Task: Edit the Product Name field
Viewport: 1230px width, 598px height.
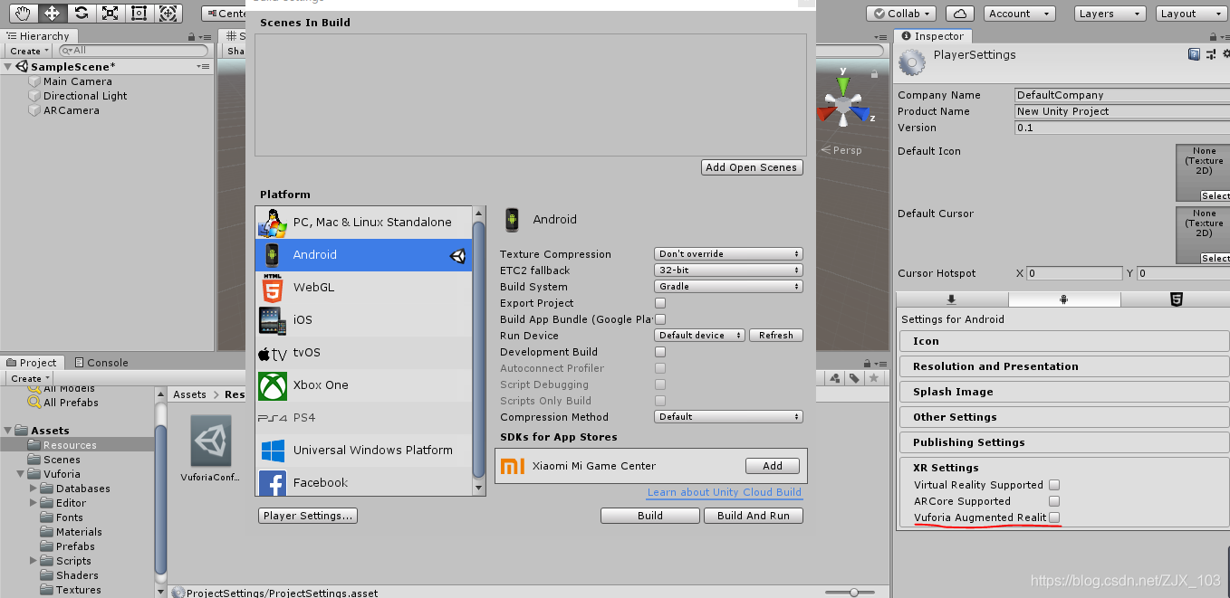Action: click(x=1122, y=111)
